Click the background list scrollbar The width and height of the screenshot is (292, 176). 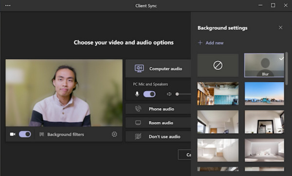pos(287,69)
